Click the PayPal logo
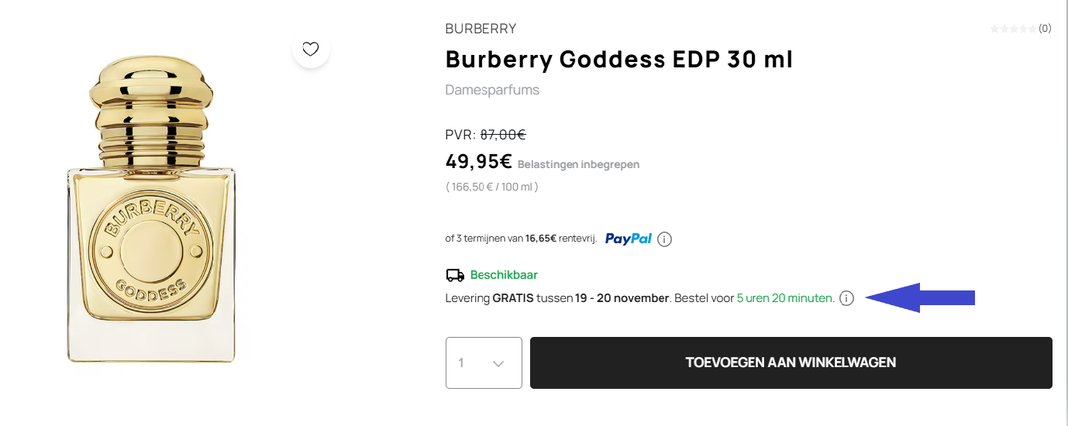 pos(629,239)
